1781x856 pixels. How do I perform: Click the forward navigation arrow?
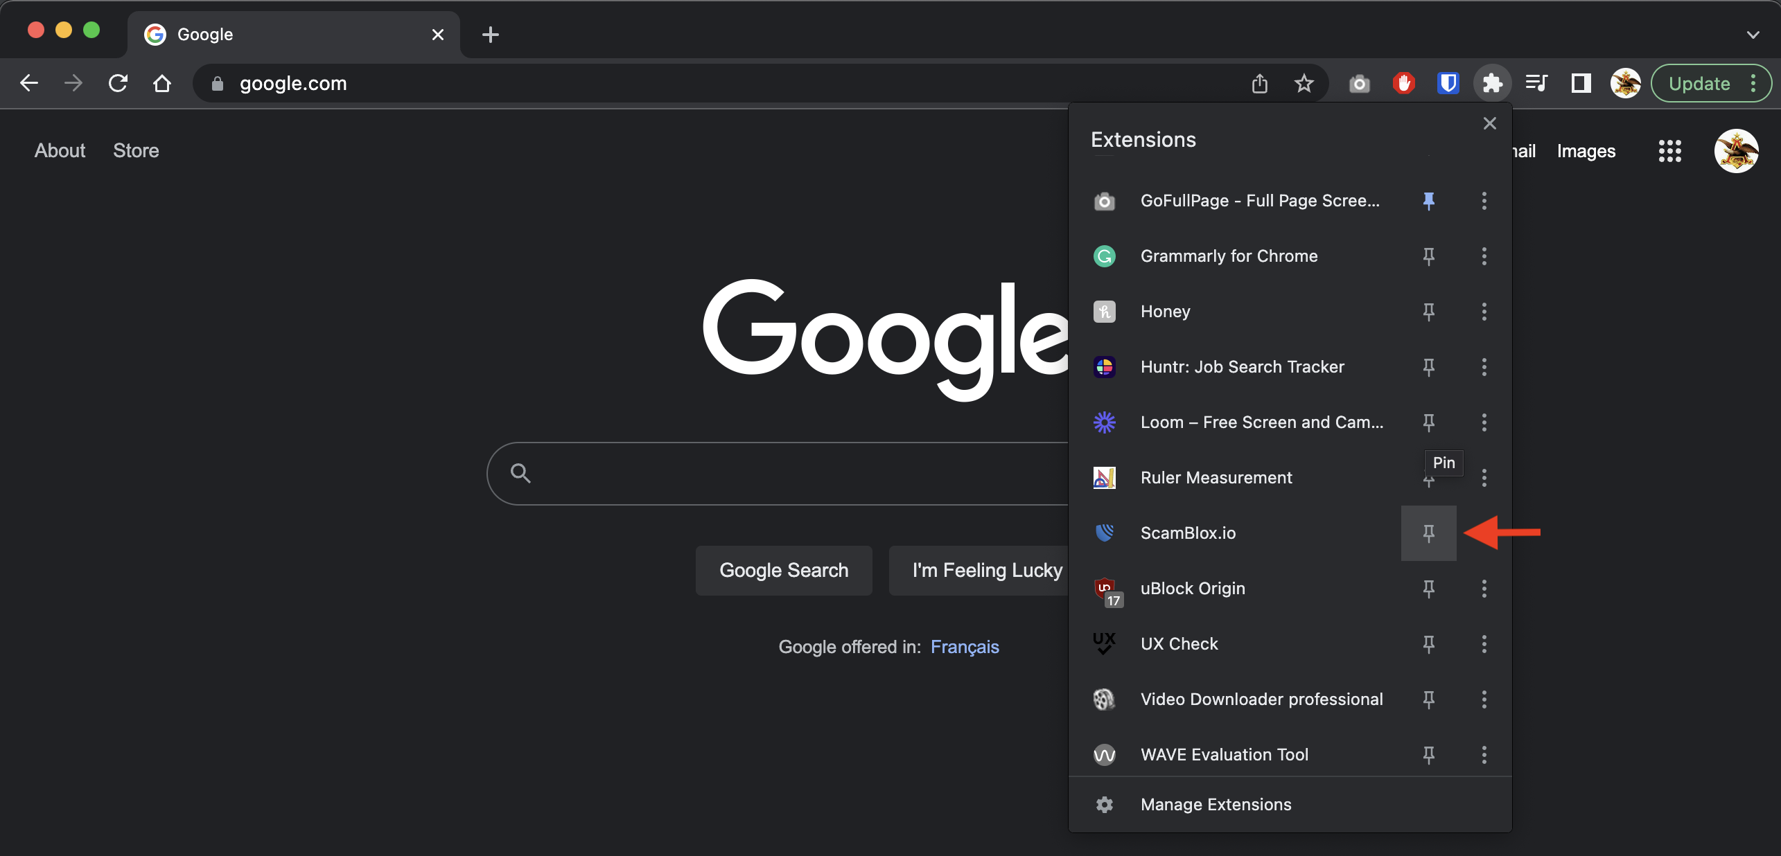[73, 84]
